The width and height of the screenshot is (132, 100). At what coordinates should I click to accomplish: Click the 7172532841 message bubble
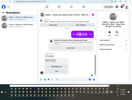pyautogui.click(x=49, y=56)
